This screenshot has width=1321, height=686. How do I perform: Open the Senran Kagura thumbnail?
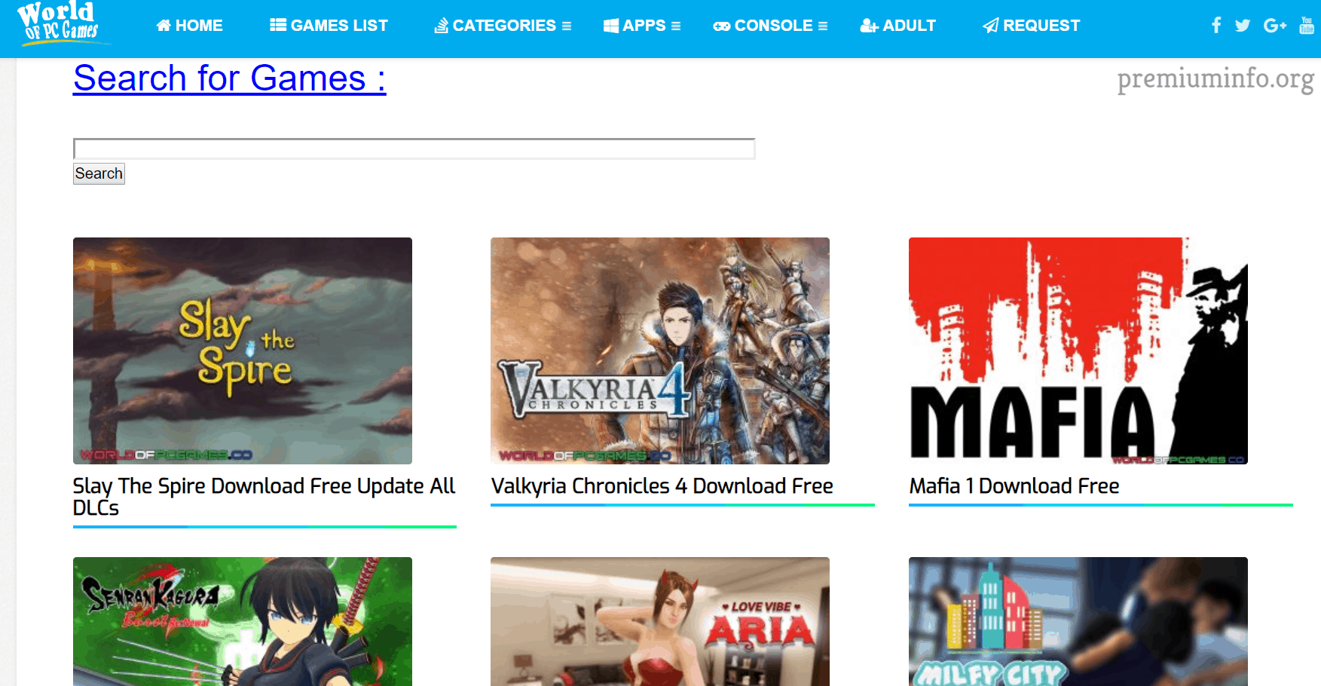[x=243, y=621]
